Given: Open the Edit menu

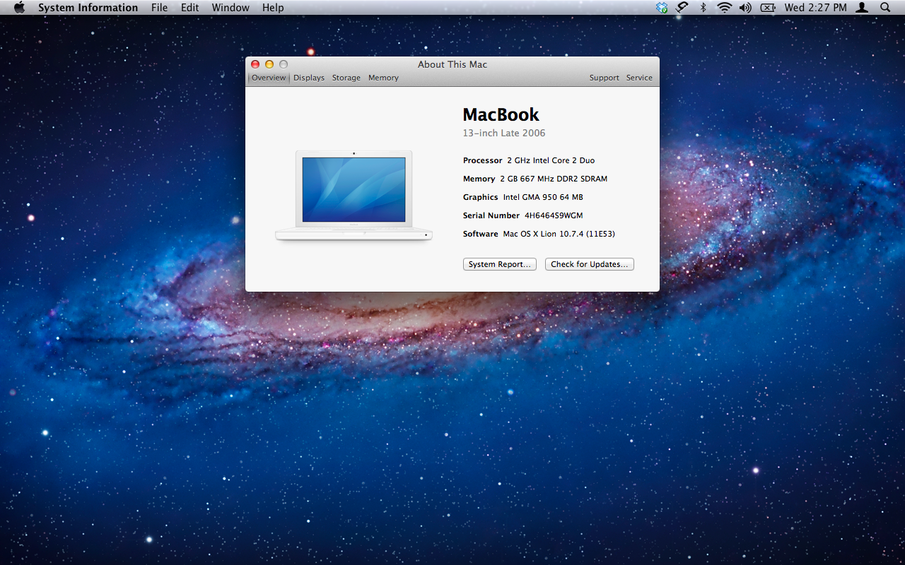Looking at the screenshot, I should tap(189, 8).
